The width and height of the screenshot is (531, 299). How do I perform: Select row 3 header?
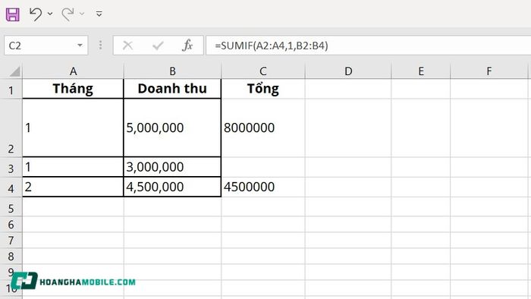[11, 167]
